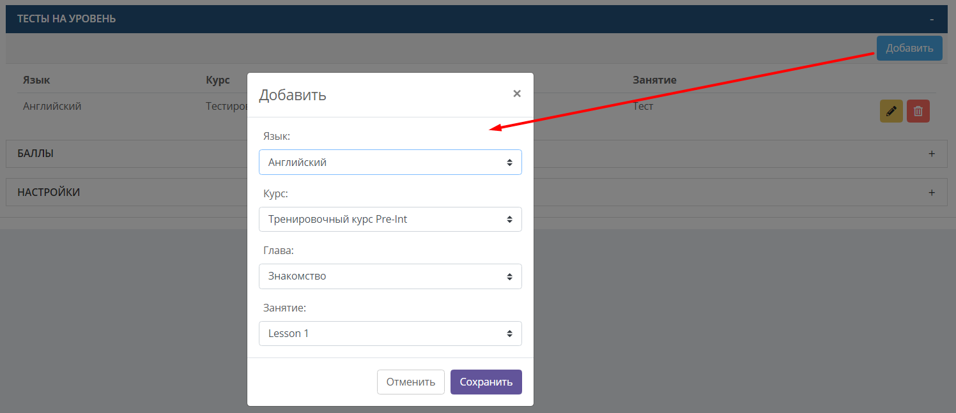This screenshot has width=956, height=413.
Task: Click the Глава: label in the dialog
Action: click(279, 251)
